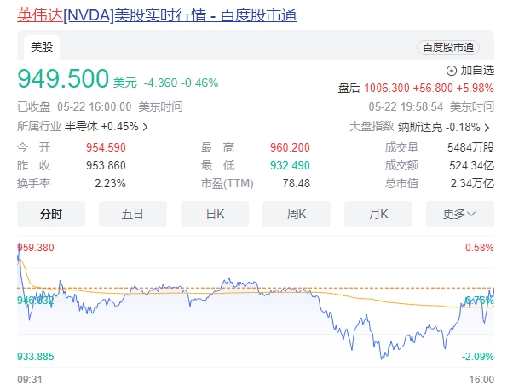Click the 成交额 value 524.34亿
Viewport: 513px width, 390px height.
coord(472,165)
